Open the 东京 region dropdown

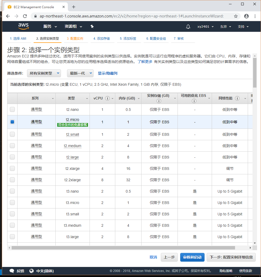(225, 26)
